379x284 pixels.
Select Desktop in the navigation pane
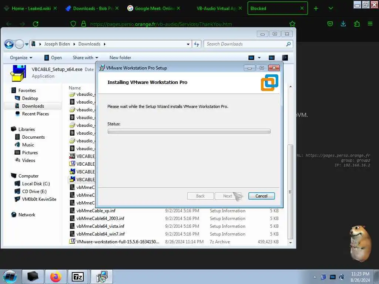click(x=30, y=98)
